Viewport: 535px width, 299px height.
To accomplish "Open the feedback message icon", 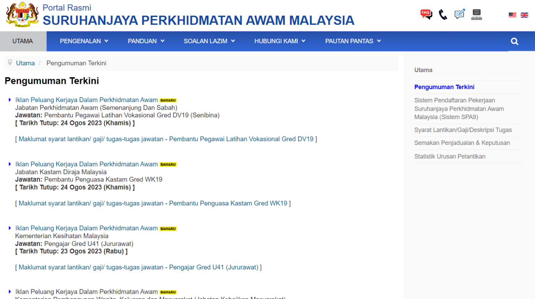I will (459, 14).
